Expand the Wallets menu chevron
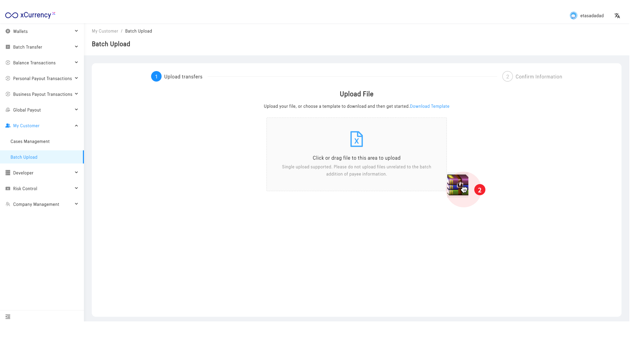Image resolution: width=637 pixels, height=337 pixels. coord(76,31)
